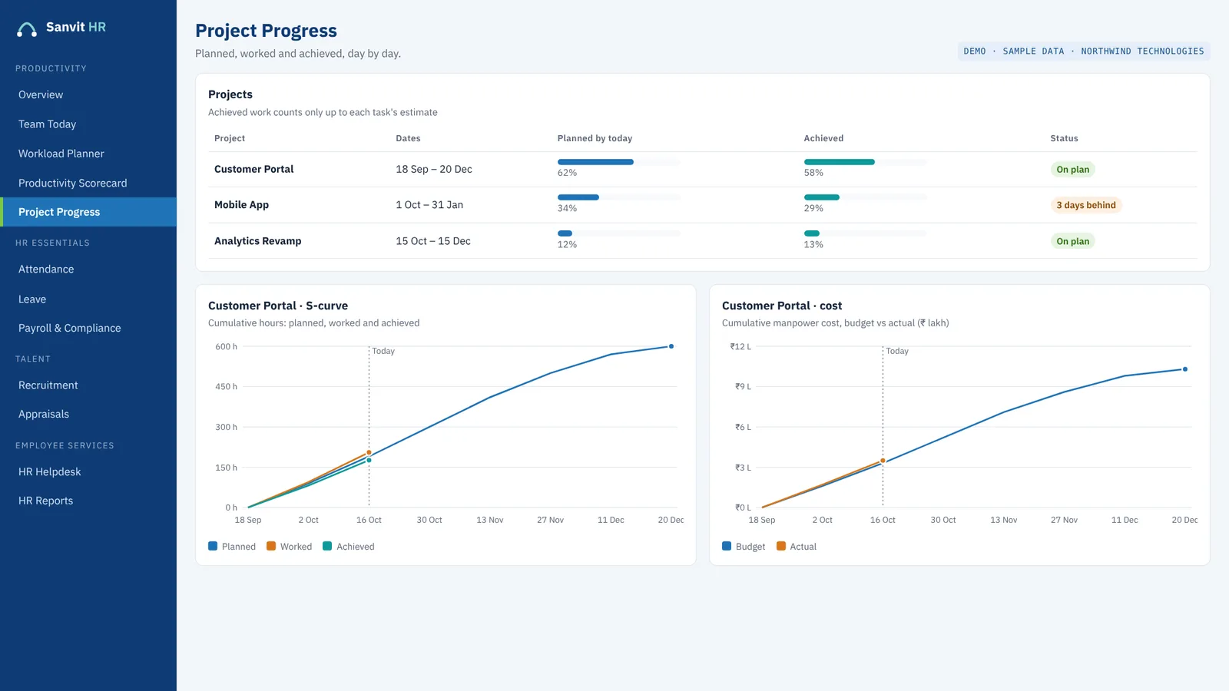Click the Status column header

[1064, 138]
